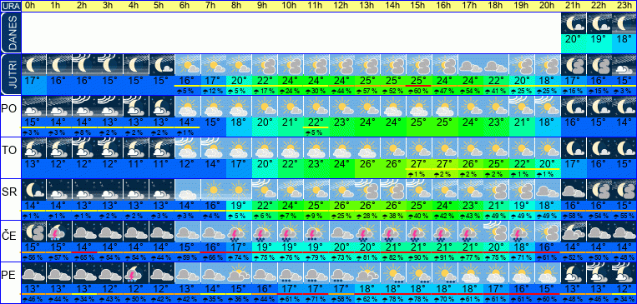Open the JUTRI day row tab
Screen dimensions: 637x304
(x=11, y=74)
